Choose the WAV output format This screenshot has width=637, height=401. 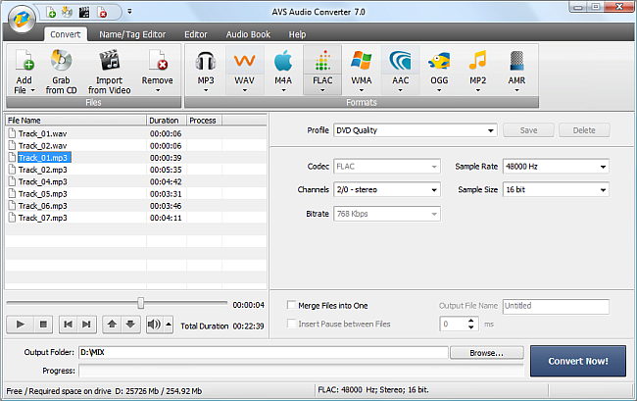(245, 71)
